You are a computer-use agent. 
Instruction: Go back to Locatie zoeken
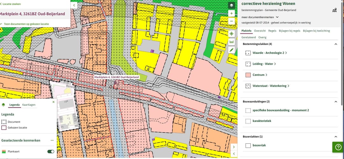point(11,4)
